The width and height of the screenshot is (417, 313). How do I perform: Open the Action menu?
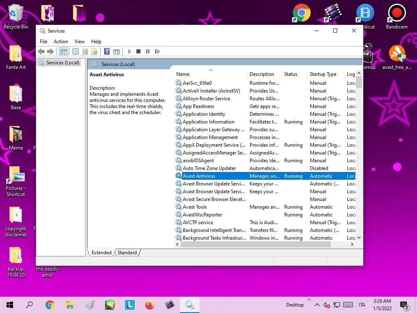point(61,42)
